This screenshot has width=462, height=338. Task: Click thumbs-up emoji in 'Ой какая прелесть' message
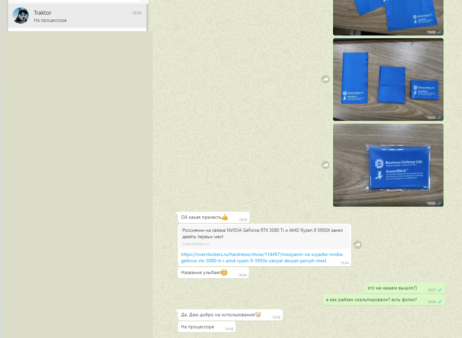[225, 217]
